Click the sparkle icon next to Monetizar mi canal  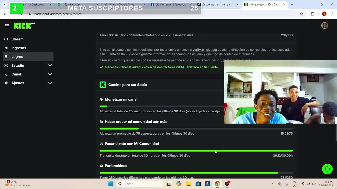101,99
